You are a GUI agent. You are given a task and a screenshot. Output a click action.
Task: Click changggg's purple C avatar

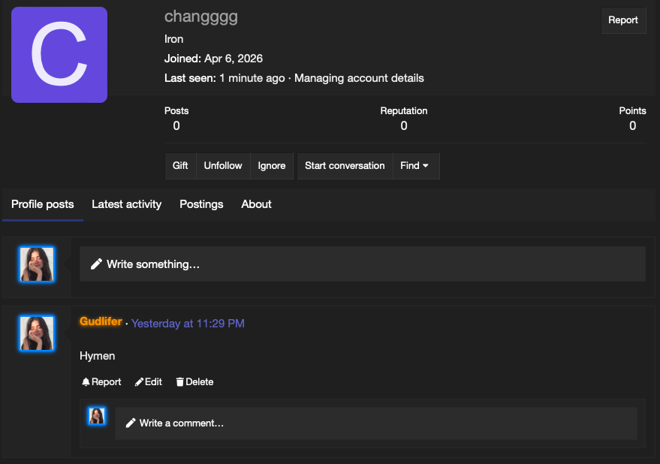click(59, 55)
